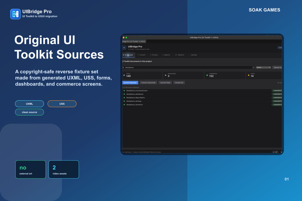
Task: Click the URP badge in status bar
Action: point(275,152)
